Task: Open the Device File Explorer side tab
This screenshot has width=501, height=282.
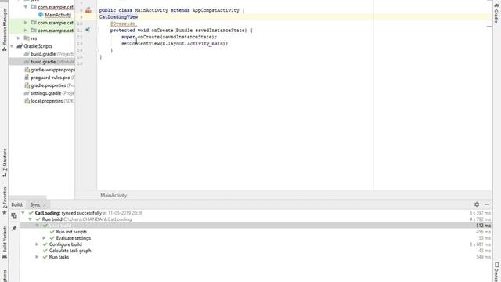Action: [x=496, y=272]
